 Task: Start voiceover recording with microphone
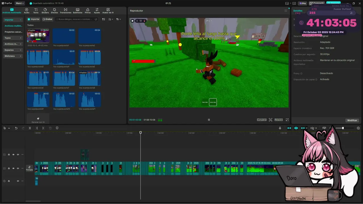280,128
